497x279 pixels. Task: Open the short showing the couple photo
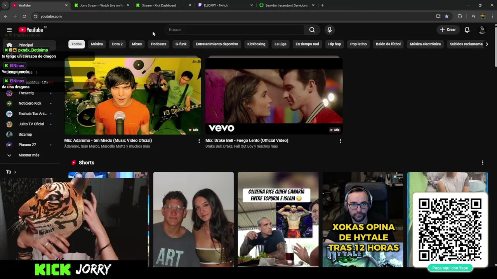(x=193, y=219)
